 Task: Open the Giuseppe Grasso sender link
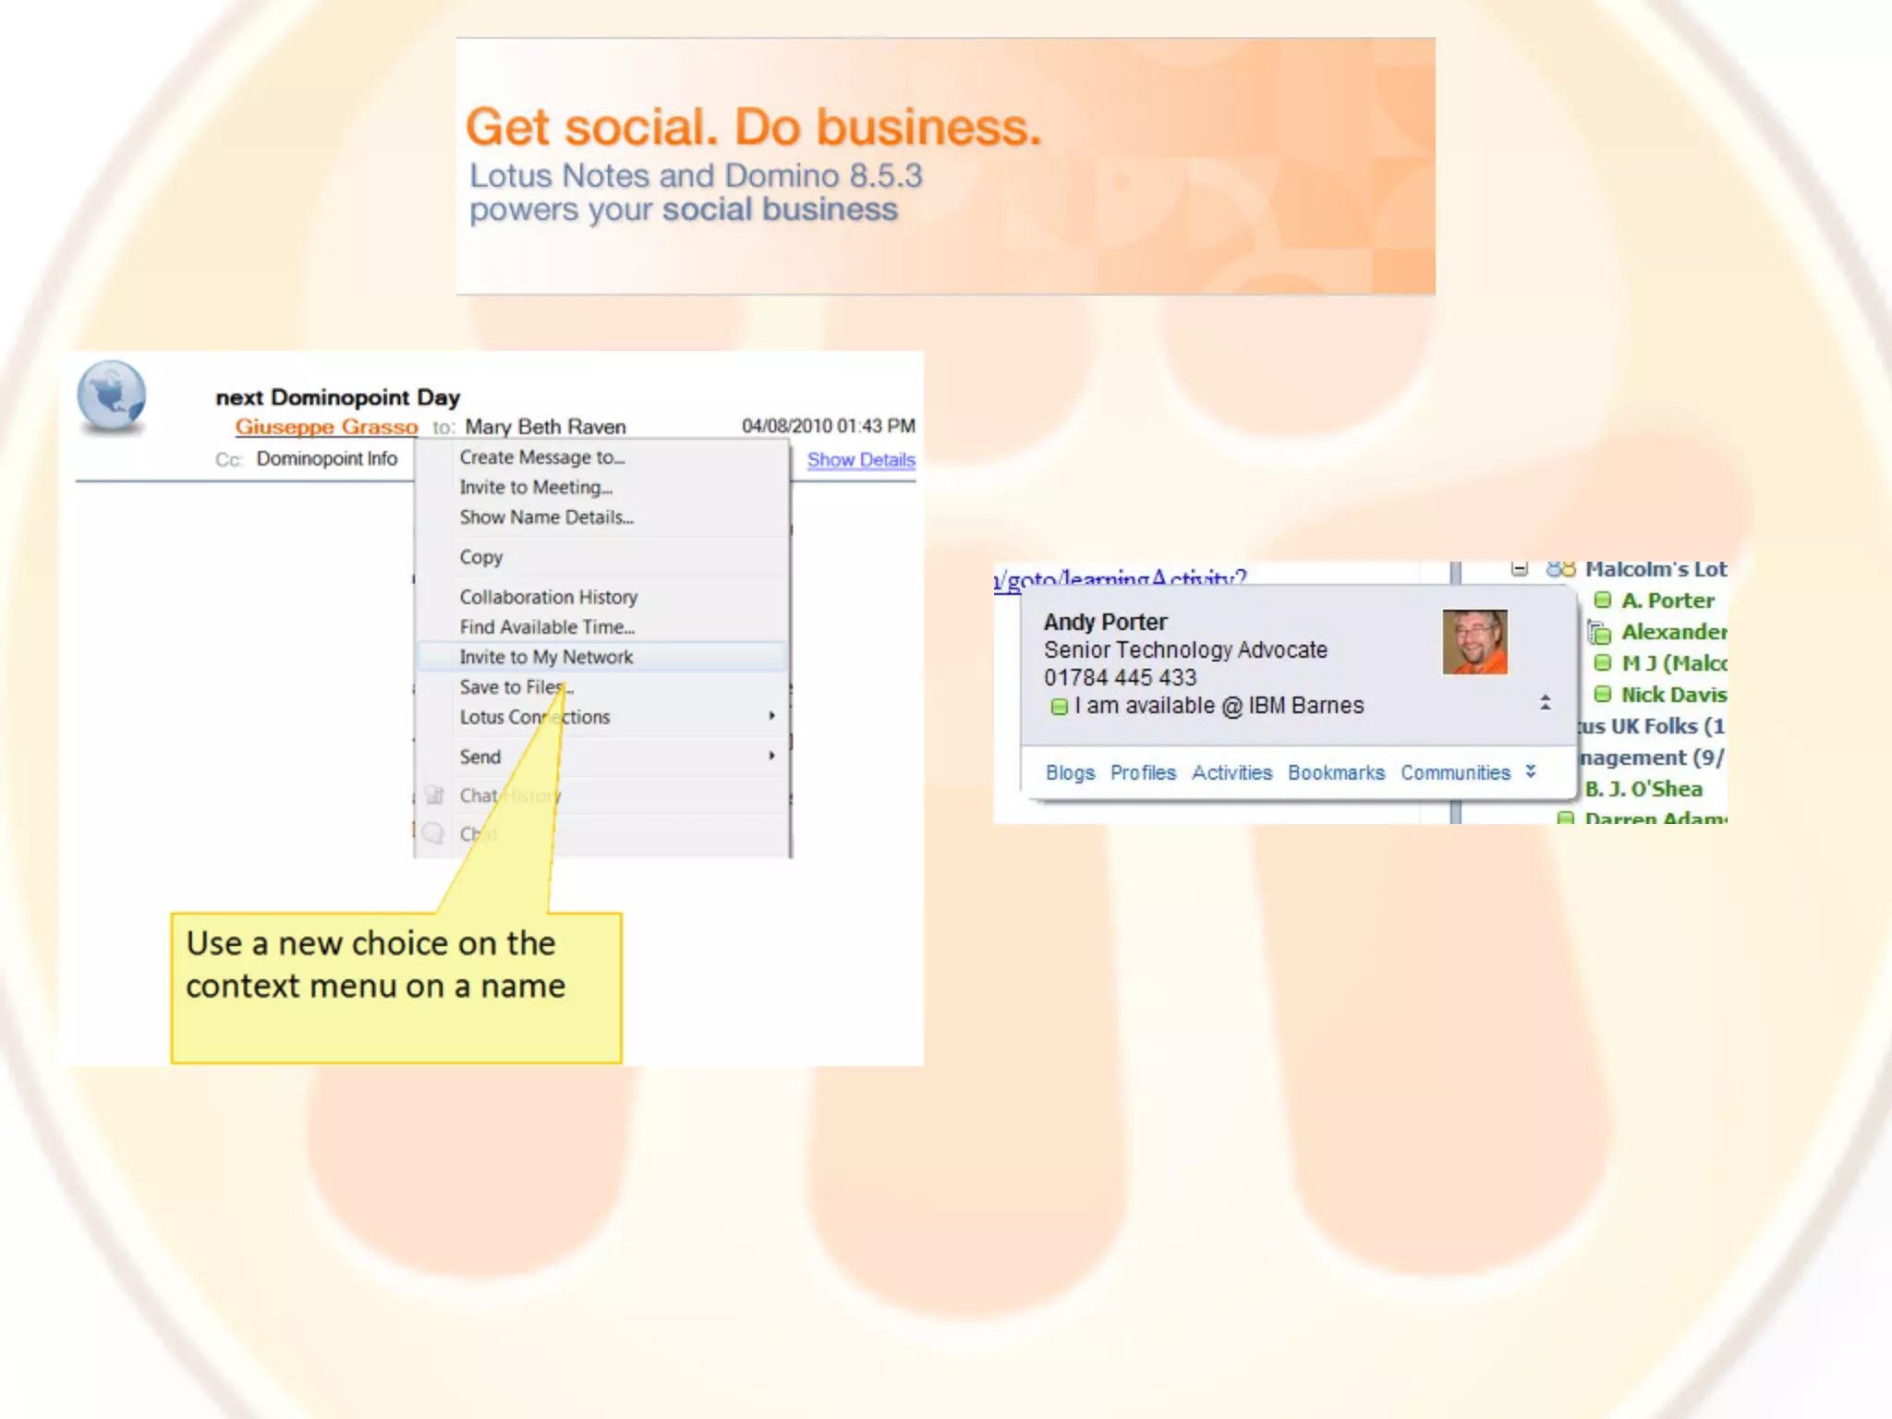coord(326,427)
